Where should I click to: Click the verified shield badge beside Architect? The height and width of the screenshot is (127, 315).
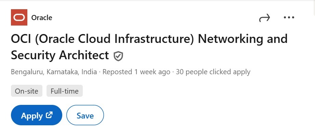[118, 56]
